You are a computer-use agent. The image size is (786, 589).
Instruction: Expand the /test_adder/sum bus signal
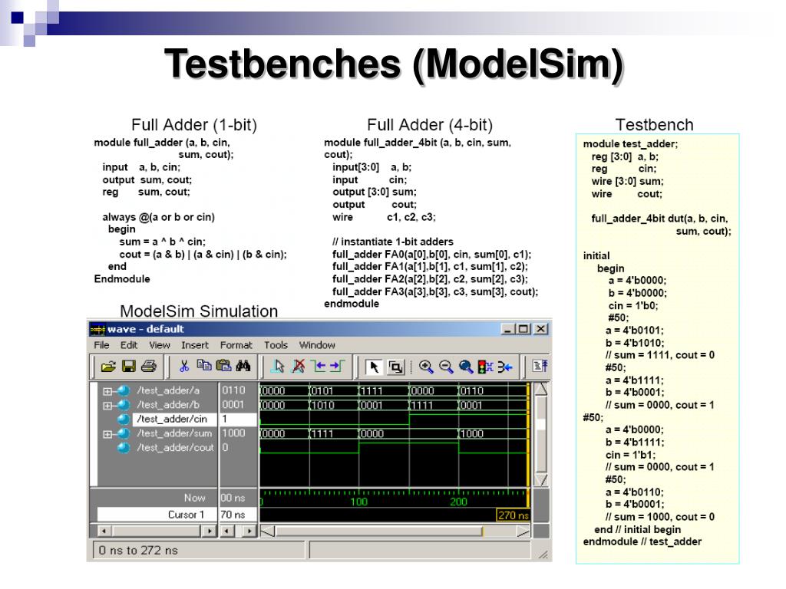coord(107,434)
